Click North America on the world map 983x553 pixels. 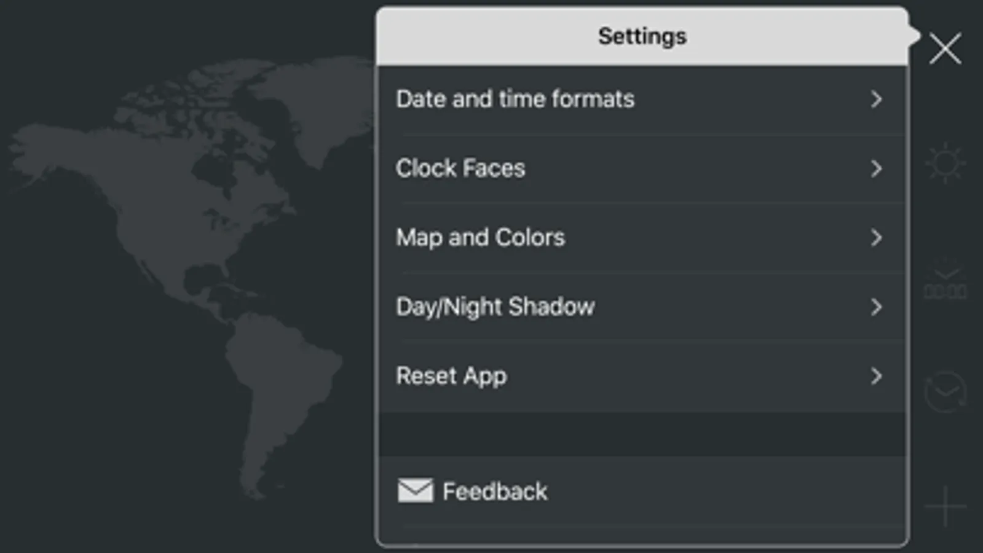pos(184,203)
